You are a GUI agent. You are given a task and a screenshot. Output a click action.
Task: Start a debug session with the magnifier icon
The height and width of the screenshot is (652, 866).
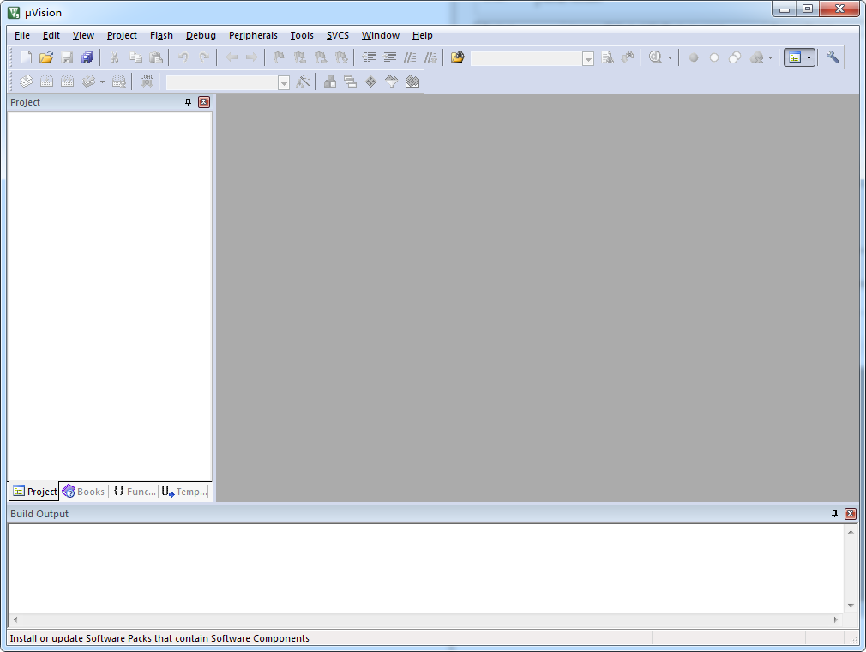[655, 57]
